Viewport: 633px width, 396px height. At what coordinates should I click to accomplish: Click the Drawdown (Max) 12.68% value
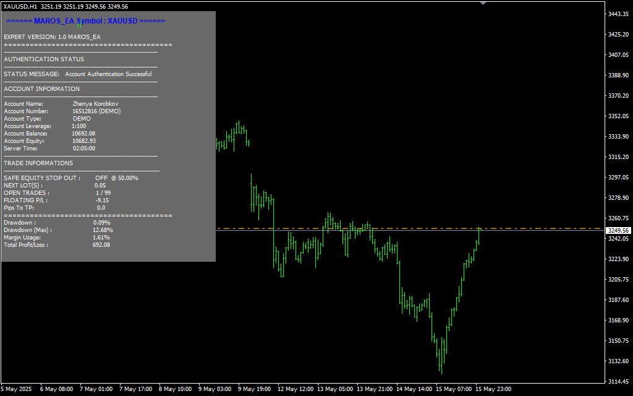pos(103,230)
